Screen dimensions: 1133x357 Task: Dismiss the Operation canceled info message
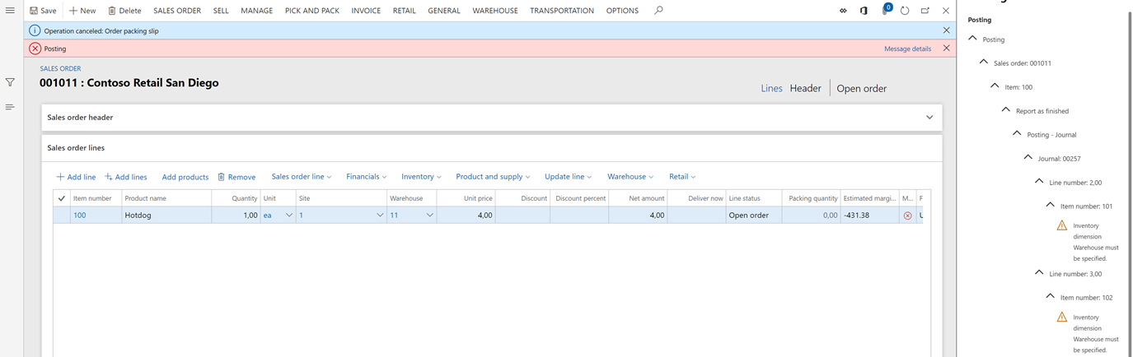pyautogui.click(x=946, y=30)
